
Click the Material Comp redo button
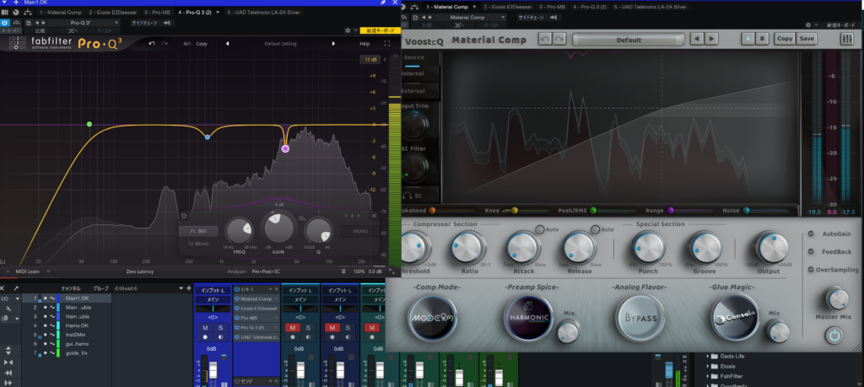click(x=559, y=39)
